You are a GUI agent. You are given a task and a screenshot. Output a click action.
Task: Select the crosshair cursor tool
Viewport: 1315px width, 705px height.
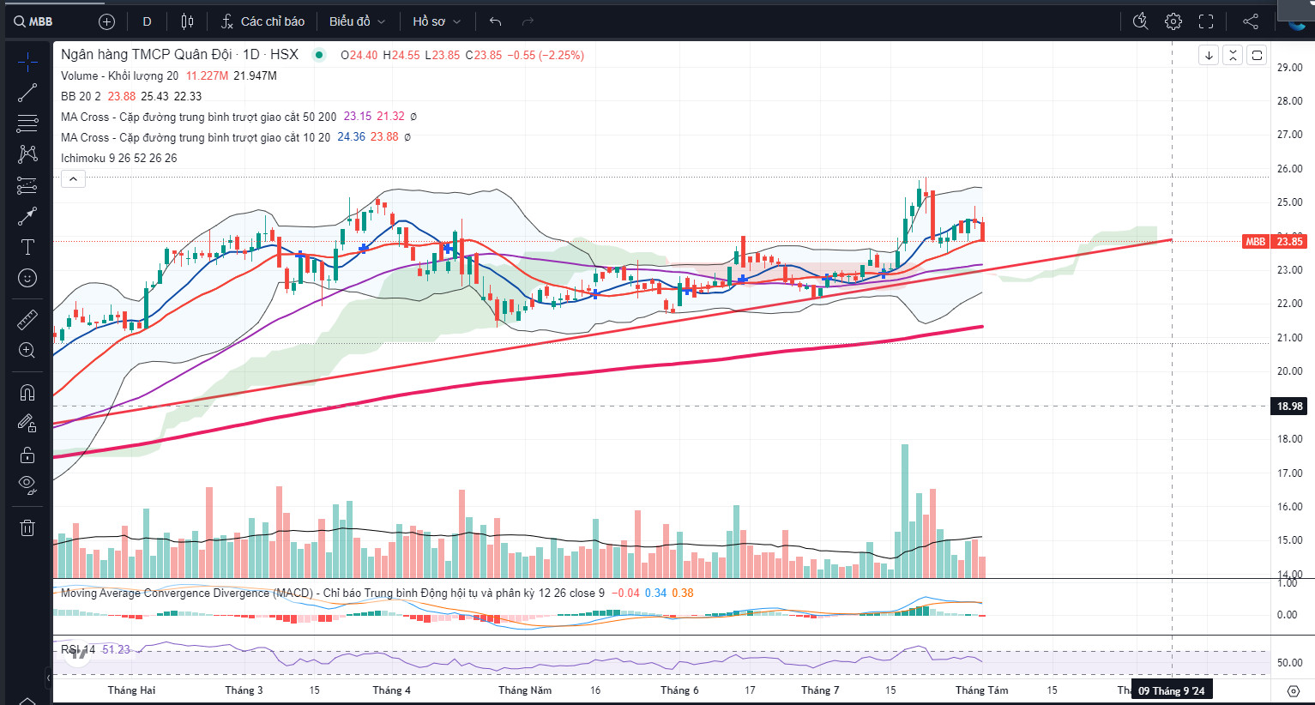click(x=27, y=62)
